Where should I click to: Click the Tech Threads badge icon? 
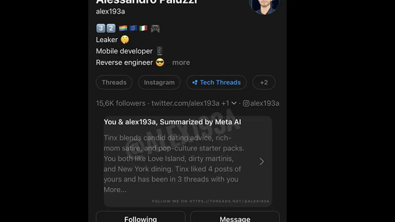pyautogui.click(x=194, y=82)
